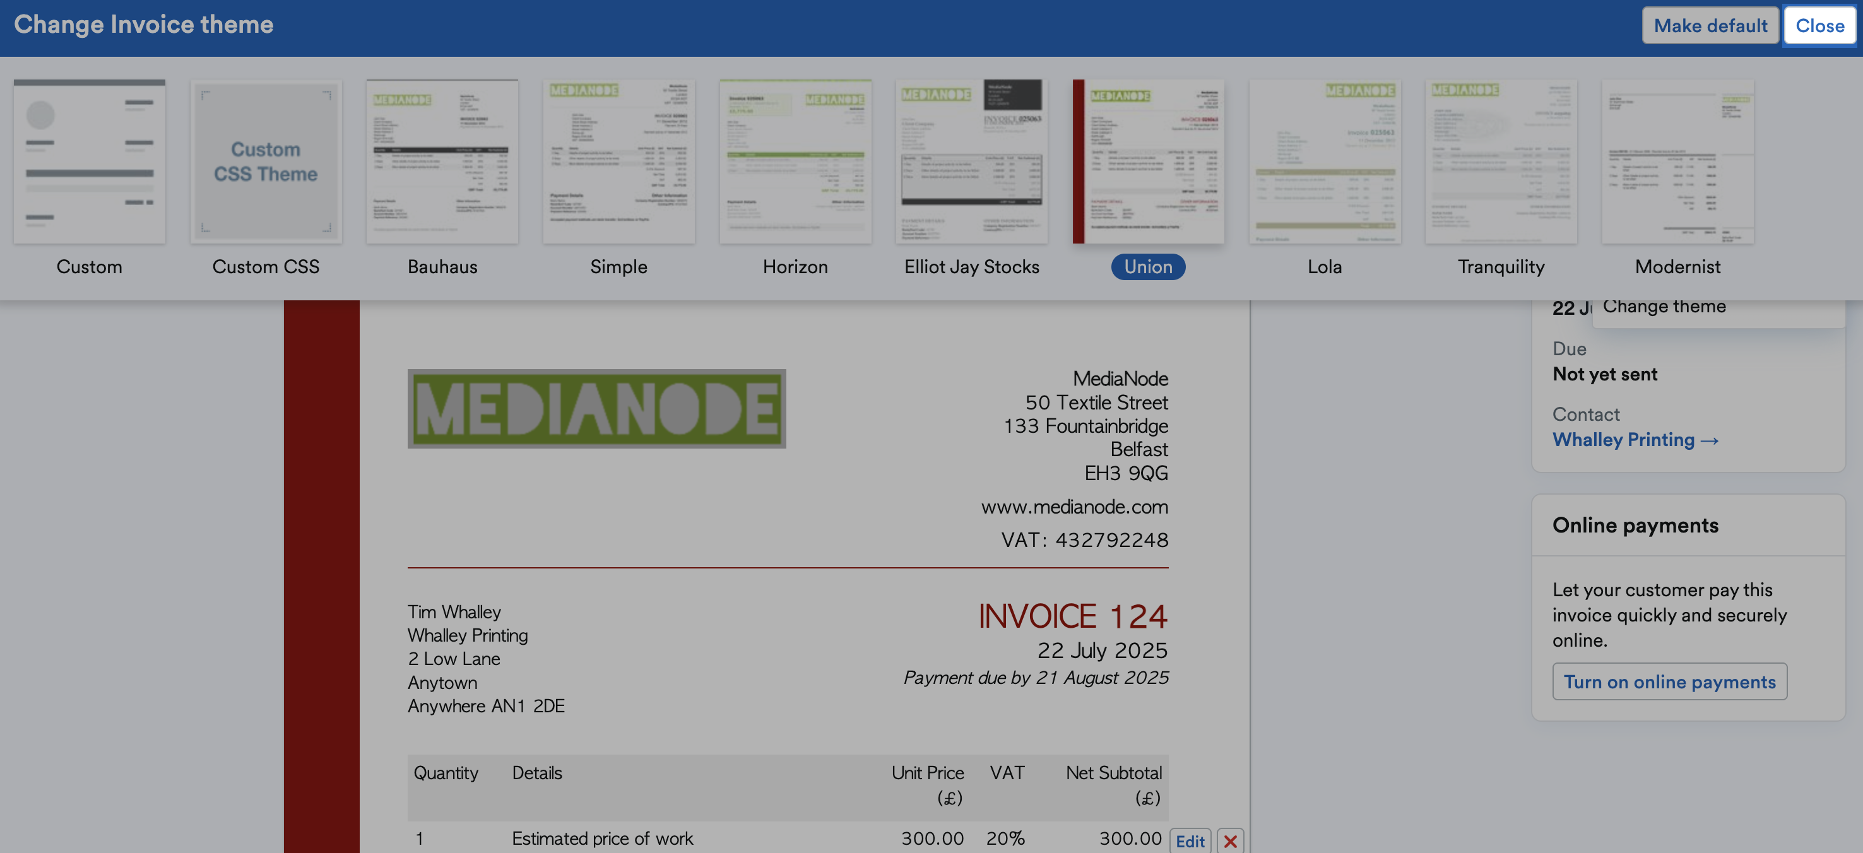Click the INVOICE 124 heading

point(1072,616)
